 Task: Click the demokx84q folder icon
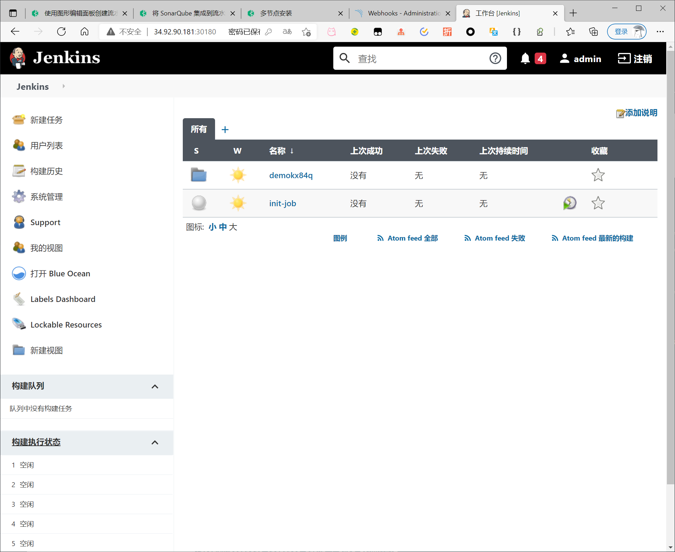click(199, 175)
